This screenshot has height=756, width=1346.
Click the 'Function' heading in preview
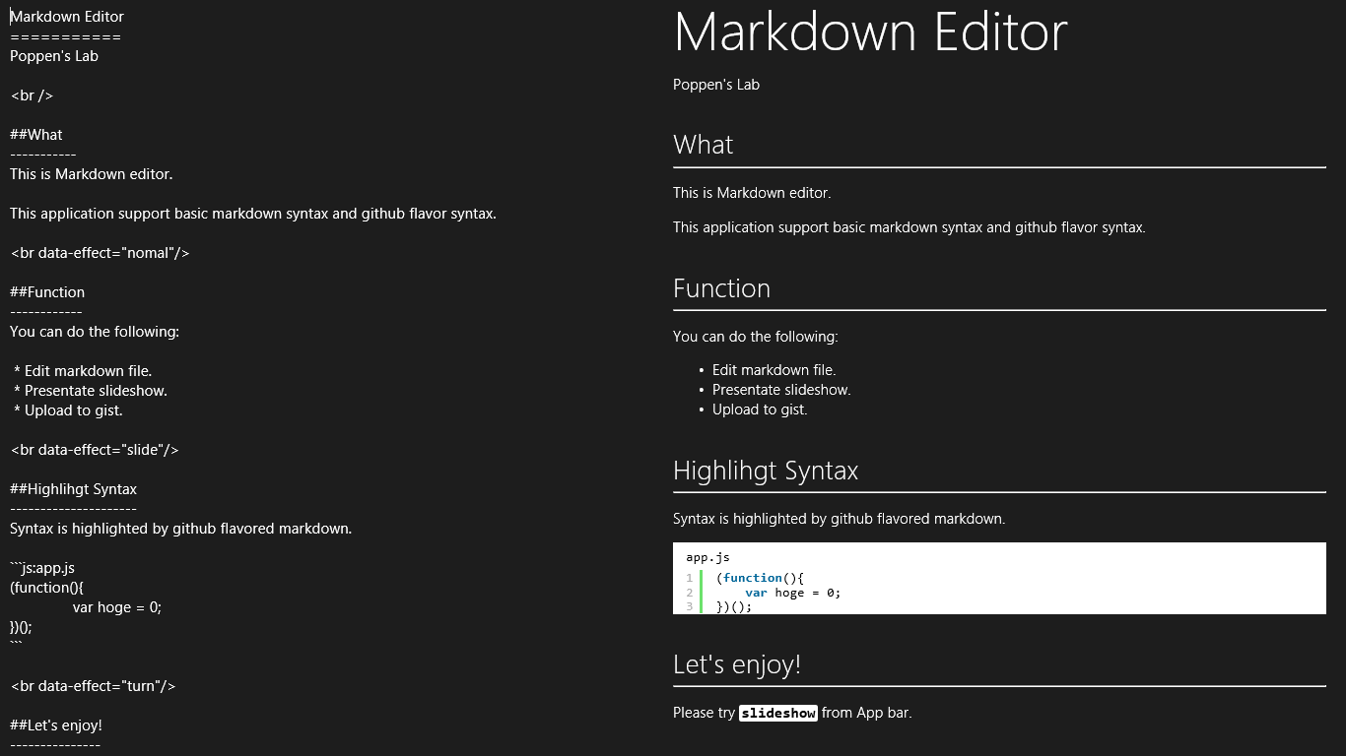point(722,288)
